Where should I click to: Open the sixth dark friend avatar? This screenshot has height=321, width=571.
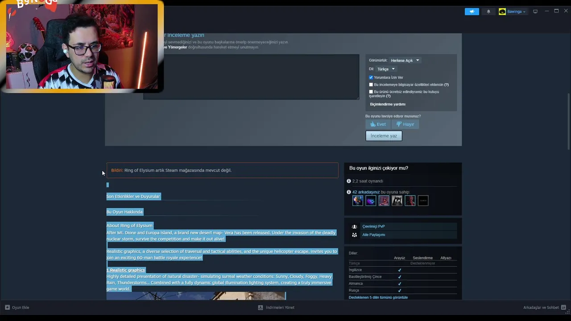(x=423, y=201)
